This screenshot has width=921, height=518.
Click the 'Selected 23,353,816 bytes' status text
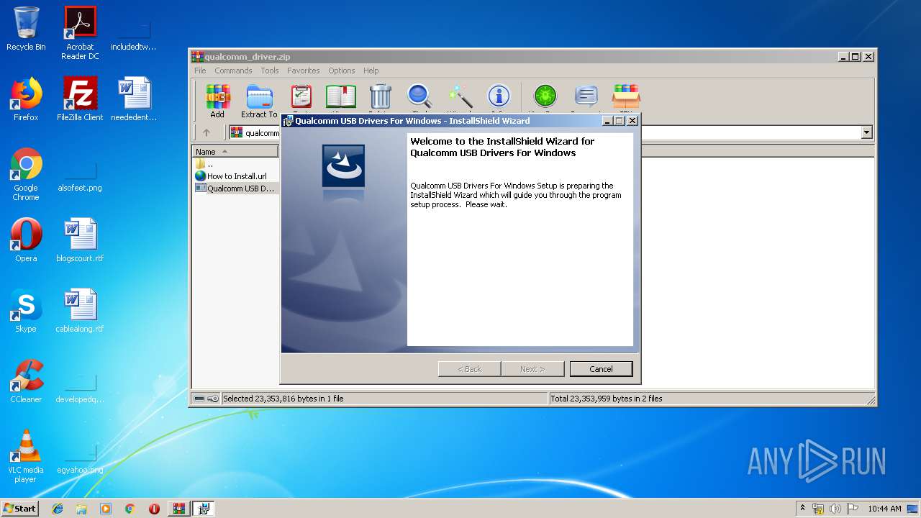point(283,399)
